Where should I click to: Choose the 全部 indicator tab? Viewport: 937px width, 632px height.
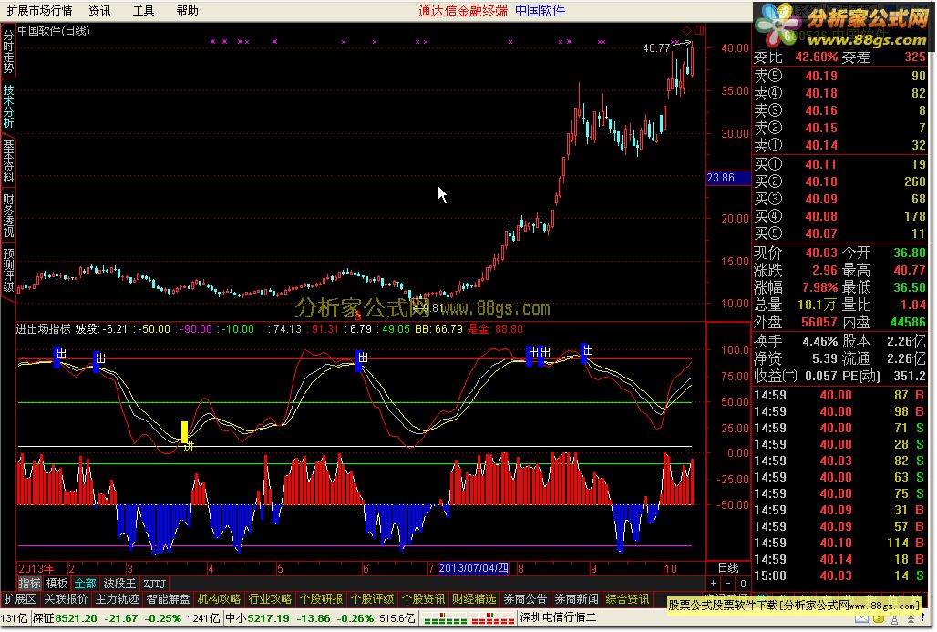tap(85, 584)
